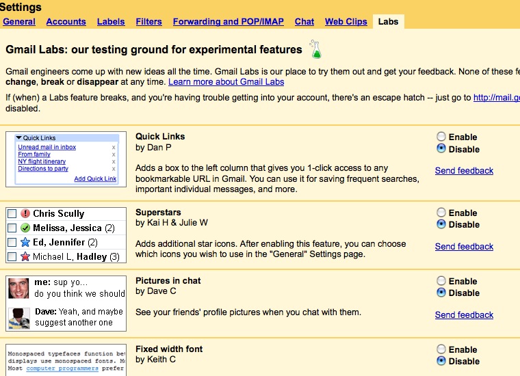Enable Pictures in chat lab
This screenshot has width=520, height=376.
tap(441, 281)
